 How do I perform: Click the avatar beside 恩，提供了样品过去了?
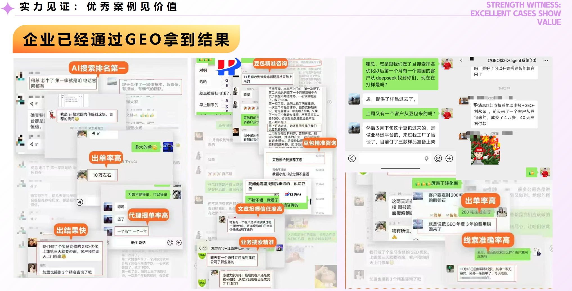coord(354,99)
